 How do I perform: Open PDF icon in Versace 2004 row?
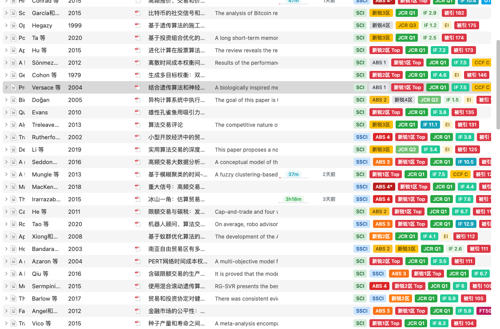tap(138, 88)
